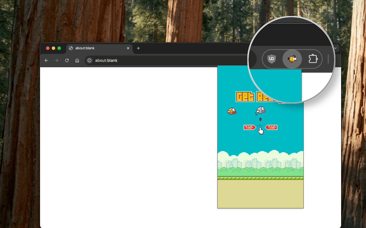Tap the grey ghost bird in the game
Viewport: 366px width, 228px height.
(260, 111)
